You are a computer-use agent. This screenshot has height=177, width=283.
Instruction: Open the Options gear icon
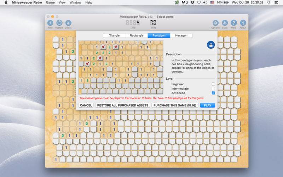pos(215,23)
